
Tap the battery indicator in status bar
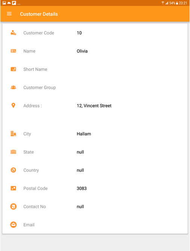point(177,3)
